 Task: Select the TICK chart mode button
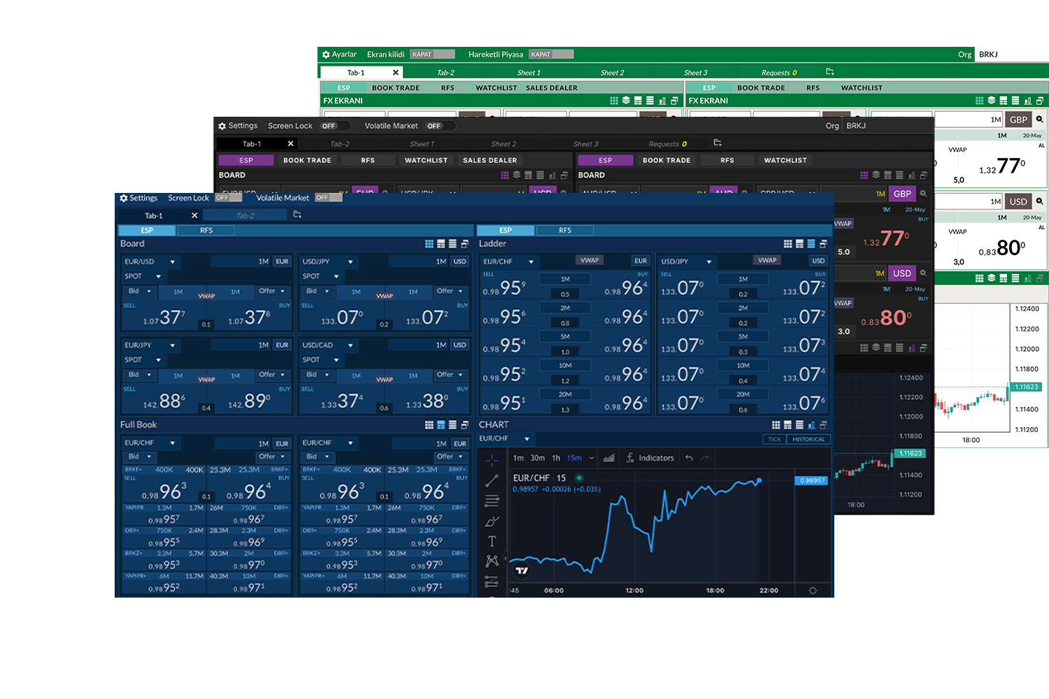pyautogui.click(x=774, y=440)
